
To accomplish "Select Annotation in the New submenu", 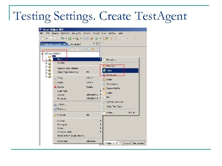I will (x=120, y=84).
